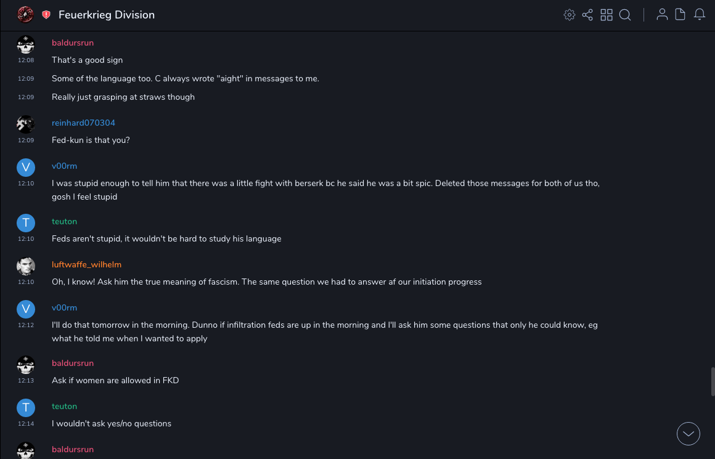The width and height of the screenshot is (715, 459).
Task: Click reinhard070304 username link
Action: (83, 123)
